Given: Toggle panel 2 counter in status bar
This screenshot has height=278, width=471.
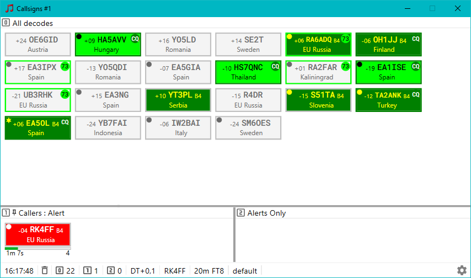Looking at the screenshot, I should point(114,271).
